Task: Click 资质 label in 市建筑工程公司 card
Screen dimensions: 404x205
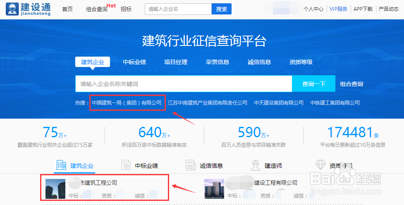Action: tap(108, 196)
